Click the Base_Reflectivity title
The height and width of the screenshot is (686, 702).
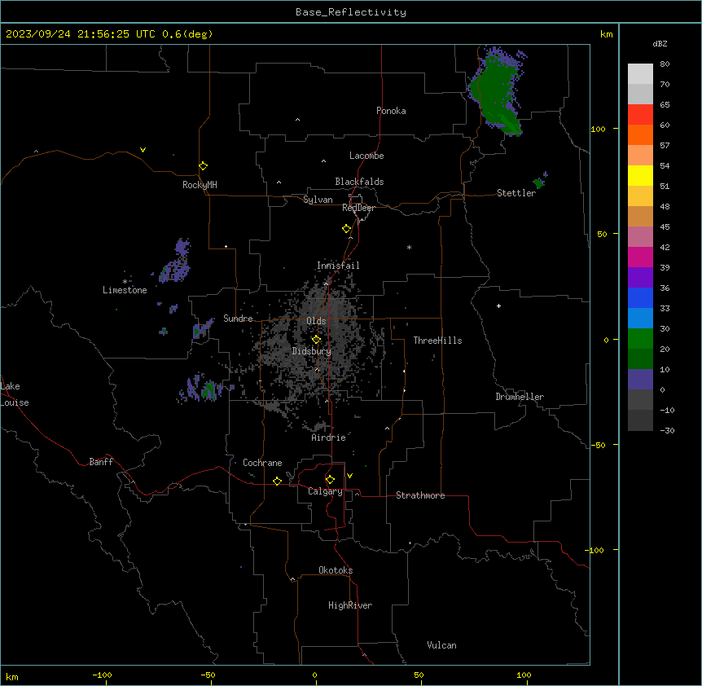point(351,12)
